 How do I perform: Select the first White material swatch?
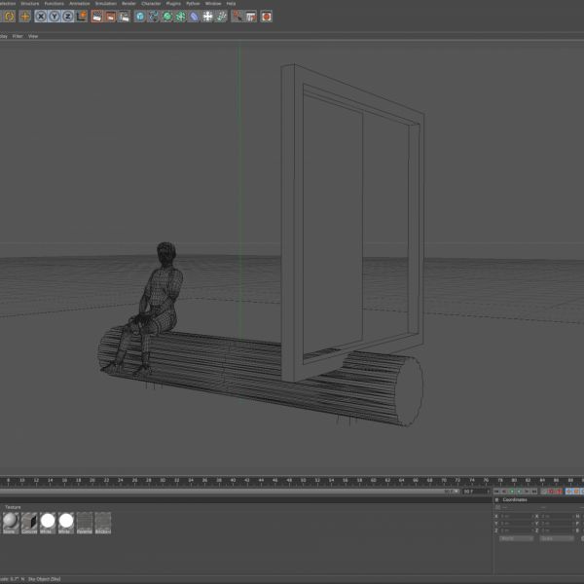pos(47,522)
